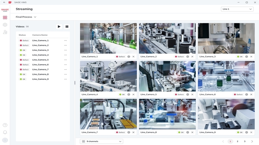Open settings gear for Line_Camera_1 tile
The image size is (259, 145).
pyautogui.click(x=129, y=57)
